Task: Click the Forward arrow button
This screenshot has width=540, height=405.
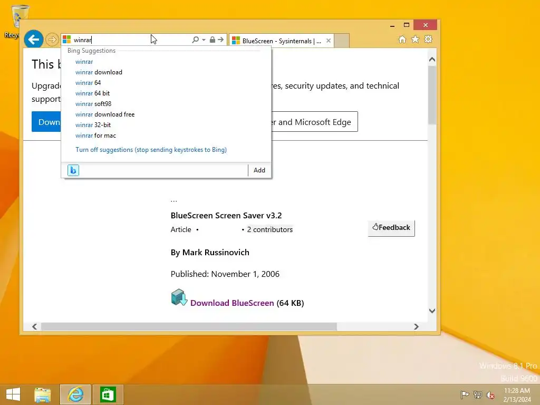Action: pyautogui.click(x=52, y=40)
